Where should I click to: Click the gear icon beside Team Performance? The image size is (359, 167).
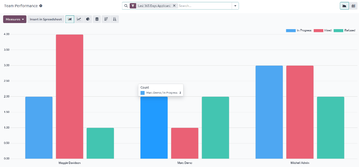click(41, 6)
